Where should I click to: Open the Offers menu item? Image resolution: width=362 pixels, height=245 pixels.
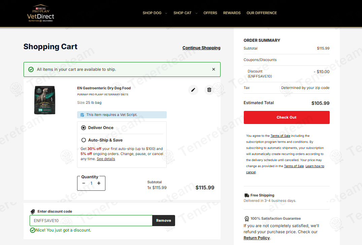[210, 13]
